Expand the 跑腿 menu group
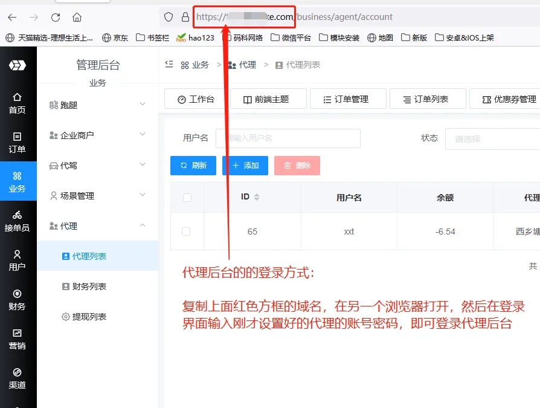The width and height of the screenshot is (540, 408). (97, 105)
